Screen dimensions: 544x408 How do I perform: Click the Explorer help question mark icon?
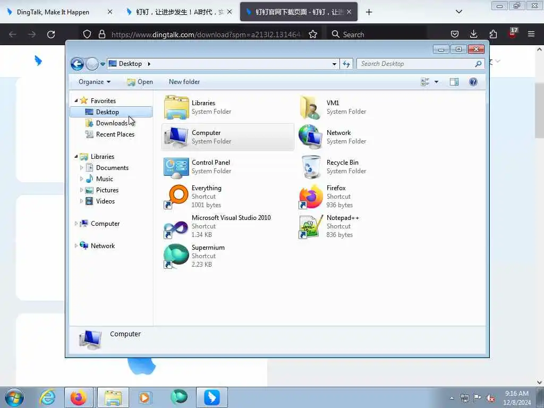(473, 82)
